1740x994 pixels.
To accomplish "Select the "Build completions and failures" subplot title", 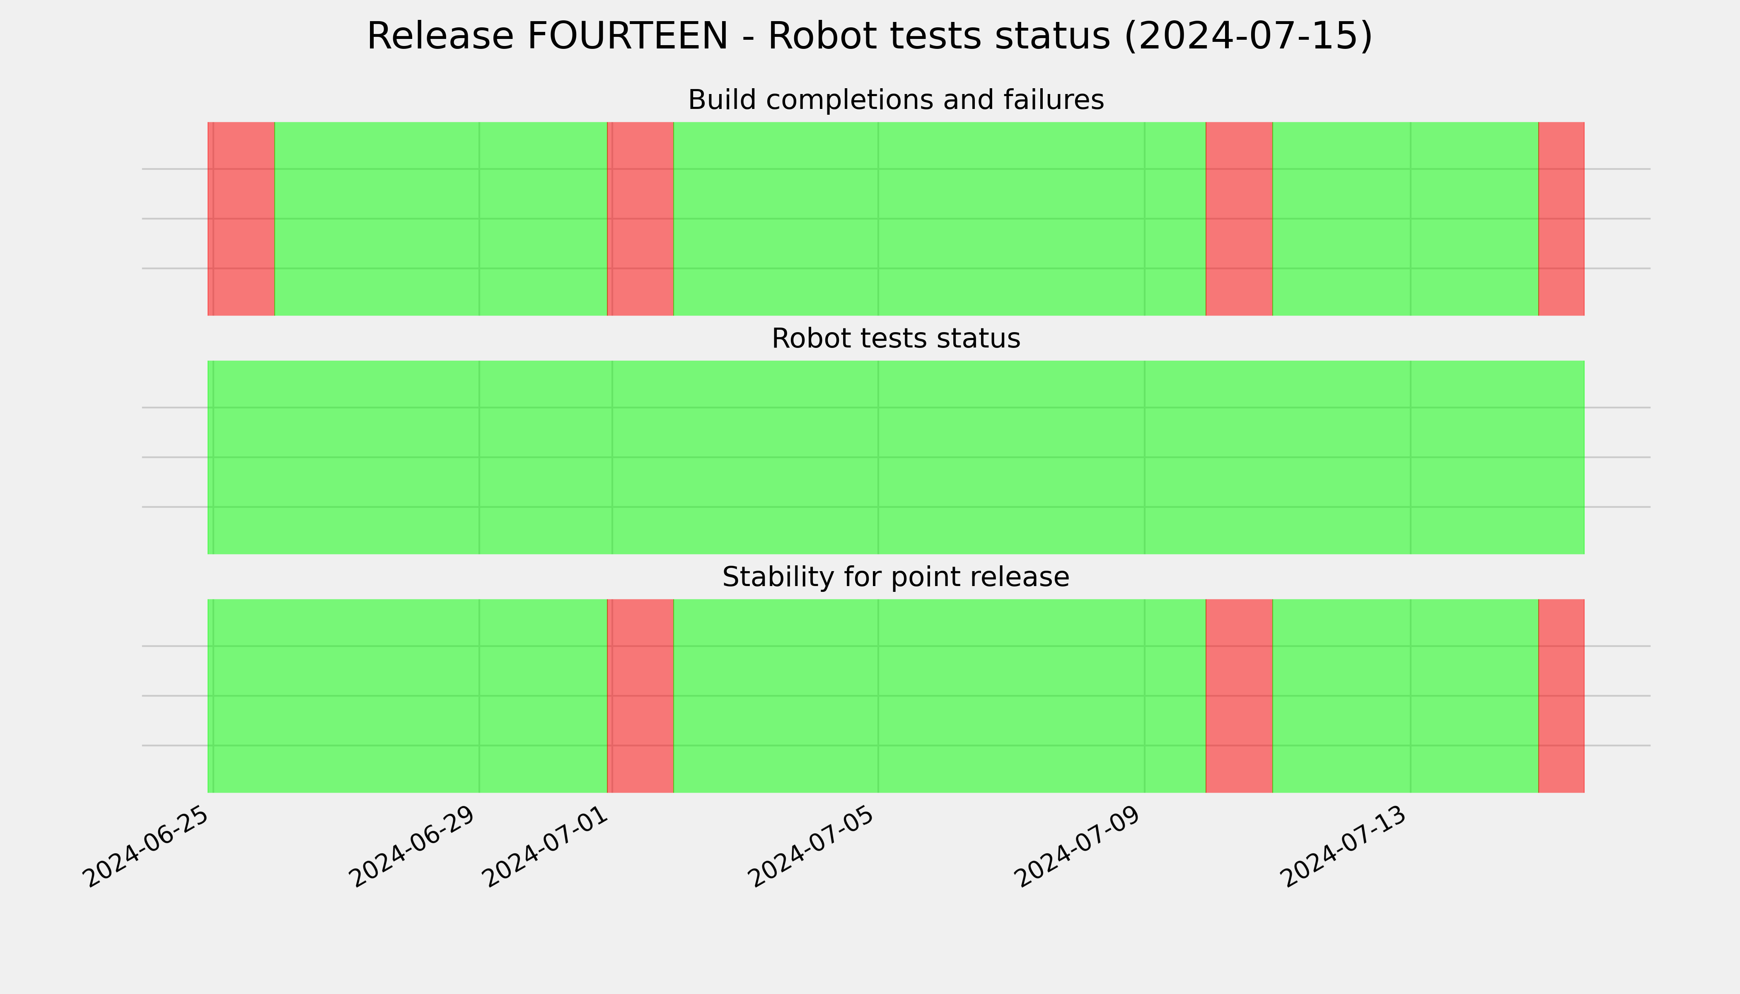I will pyautogui.click(x=895, y=100).
